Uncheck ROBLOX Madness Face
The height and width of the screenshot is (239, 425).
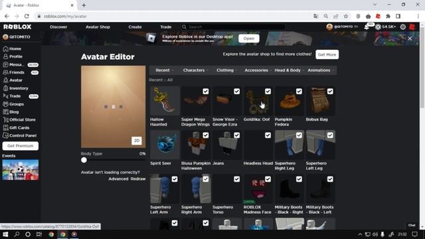coord(268,179)
